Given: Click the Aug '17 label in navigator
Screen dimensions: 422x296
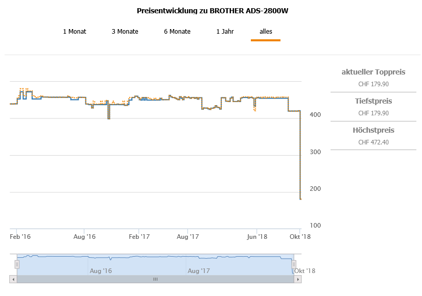Looking at the screenshot, I should (198, 271).
